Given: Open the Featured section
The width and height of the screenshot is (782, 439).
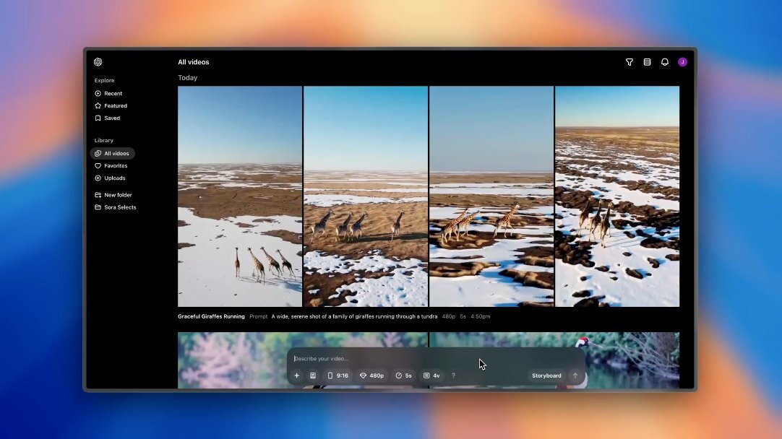Looking at the screenshot, I should coord(116,105).
